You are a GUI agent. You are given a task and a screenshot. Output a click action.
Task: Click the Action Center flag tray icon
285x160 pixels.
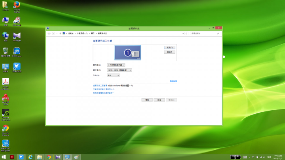(253, 157)
